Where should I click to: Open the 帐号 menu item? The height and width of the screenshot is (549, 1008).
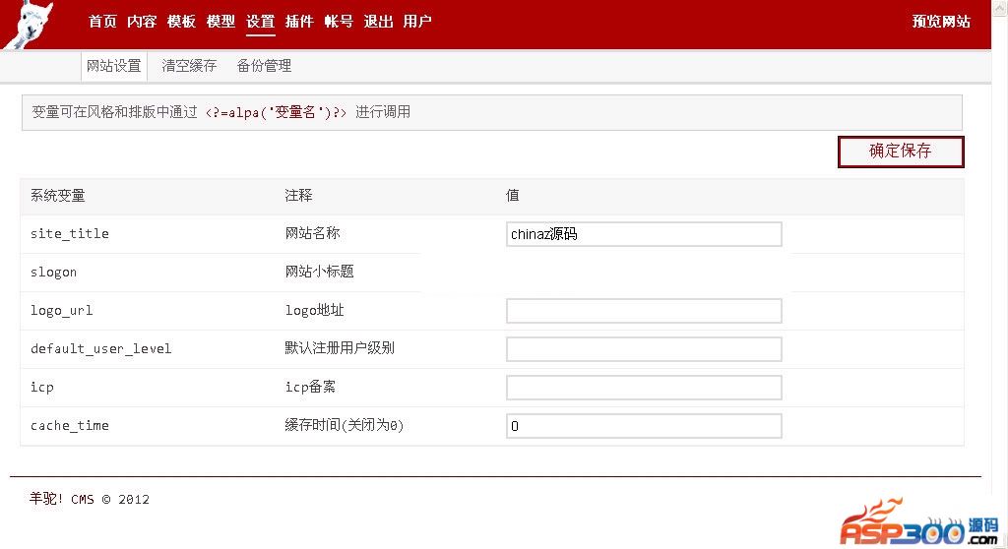(x=339, y=22)
